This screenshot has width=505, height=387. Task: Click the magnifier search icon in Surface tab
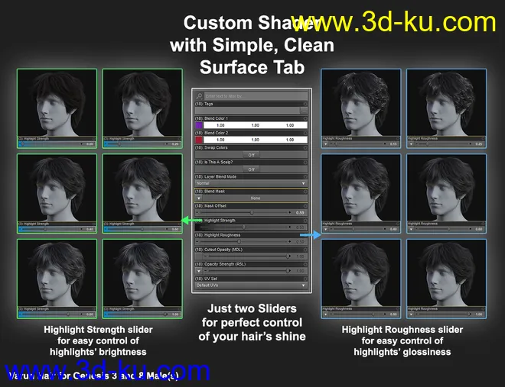(199, 95)
